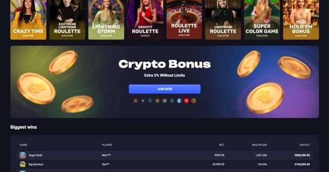The height and width of the screenshot is (172, 329).
Task: Select the Gravity Roulette game
Action: click(x=145, y=20)
